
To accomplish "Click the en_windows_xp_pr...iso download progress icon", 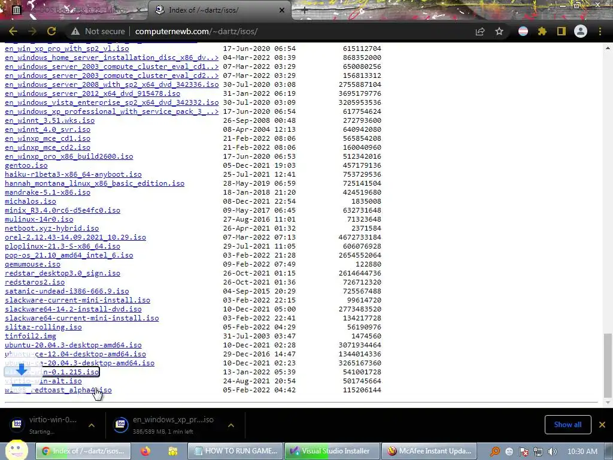I will tap(121, 424).
